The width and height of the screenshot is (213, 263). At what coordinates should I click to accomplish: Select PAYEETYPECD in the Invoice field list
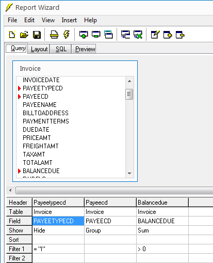[43, 88]
